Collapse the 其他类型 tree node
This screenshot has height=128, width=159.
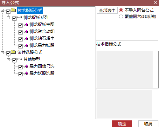8,60
